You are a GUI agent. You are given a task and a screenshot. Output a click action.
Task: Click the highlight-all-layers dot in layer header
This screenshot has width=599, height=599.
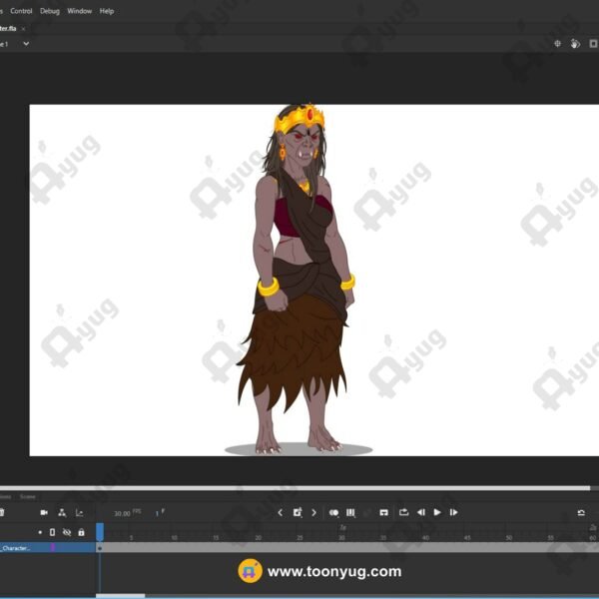pyautogui.click(x=40, y=532)
